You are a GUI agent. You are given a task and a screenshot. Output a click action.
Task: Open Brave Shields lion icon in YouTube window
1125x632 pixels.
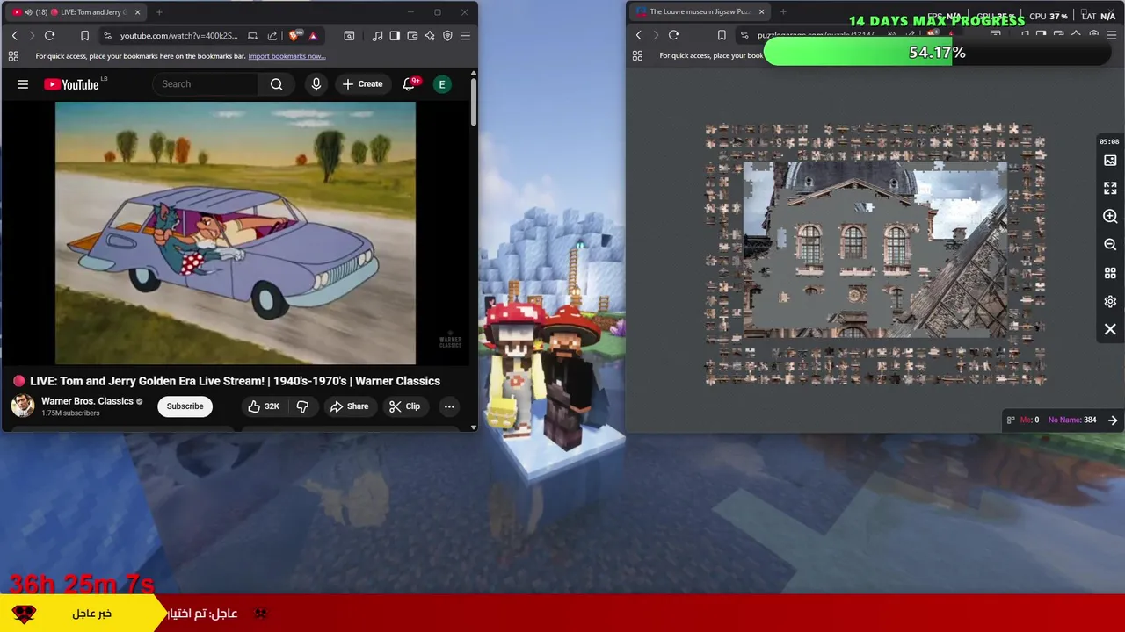[x=294, y=36]
